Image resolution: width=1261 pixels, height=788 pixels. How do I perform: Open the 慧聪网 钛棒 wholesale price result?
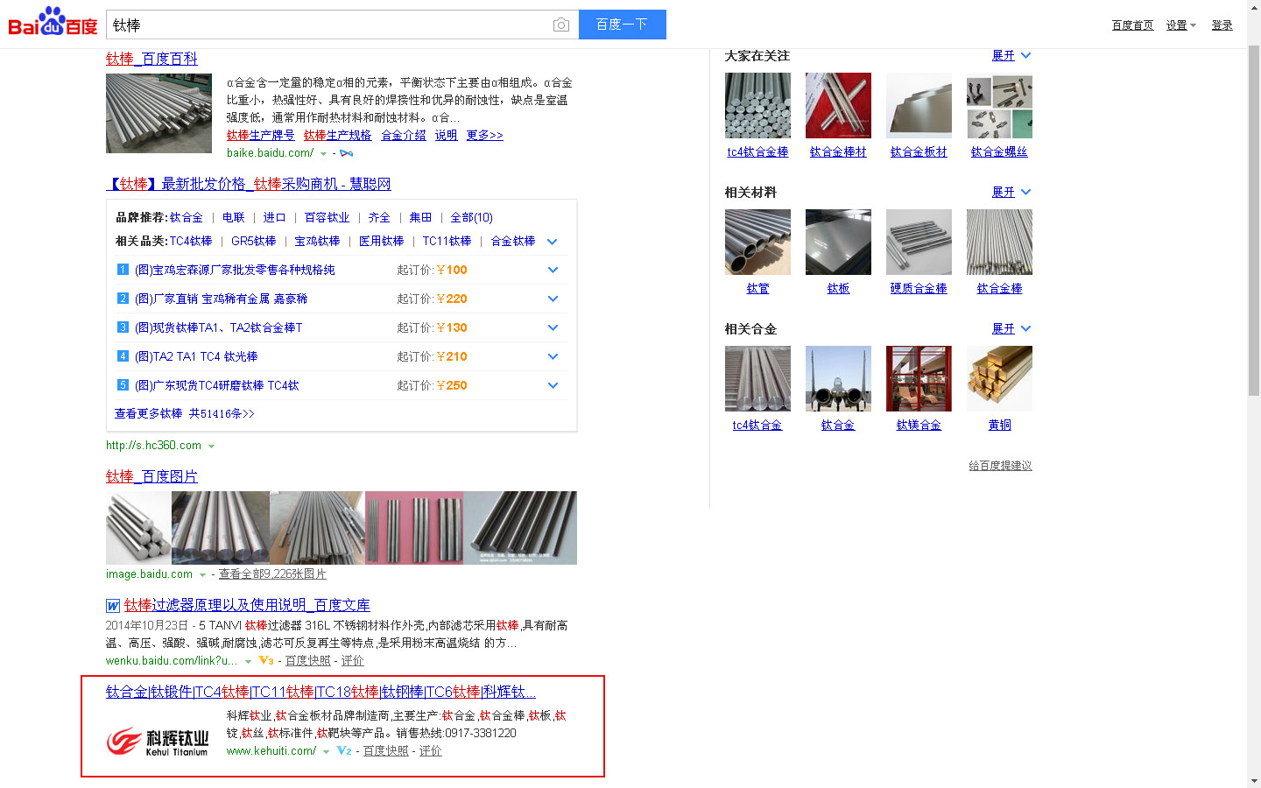tap(249, 184)
